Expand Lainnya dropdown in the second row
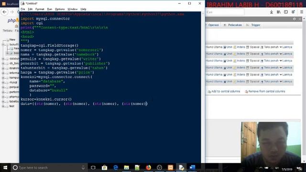Screen dimensions: 306x172 click(x=286, y=54)
